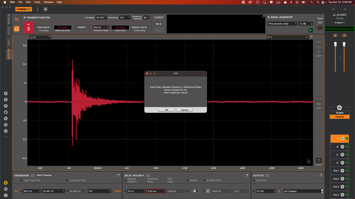Click the Reference Delay 250.53 field
355x199 pixels.
coord(101,27)
